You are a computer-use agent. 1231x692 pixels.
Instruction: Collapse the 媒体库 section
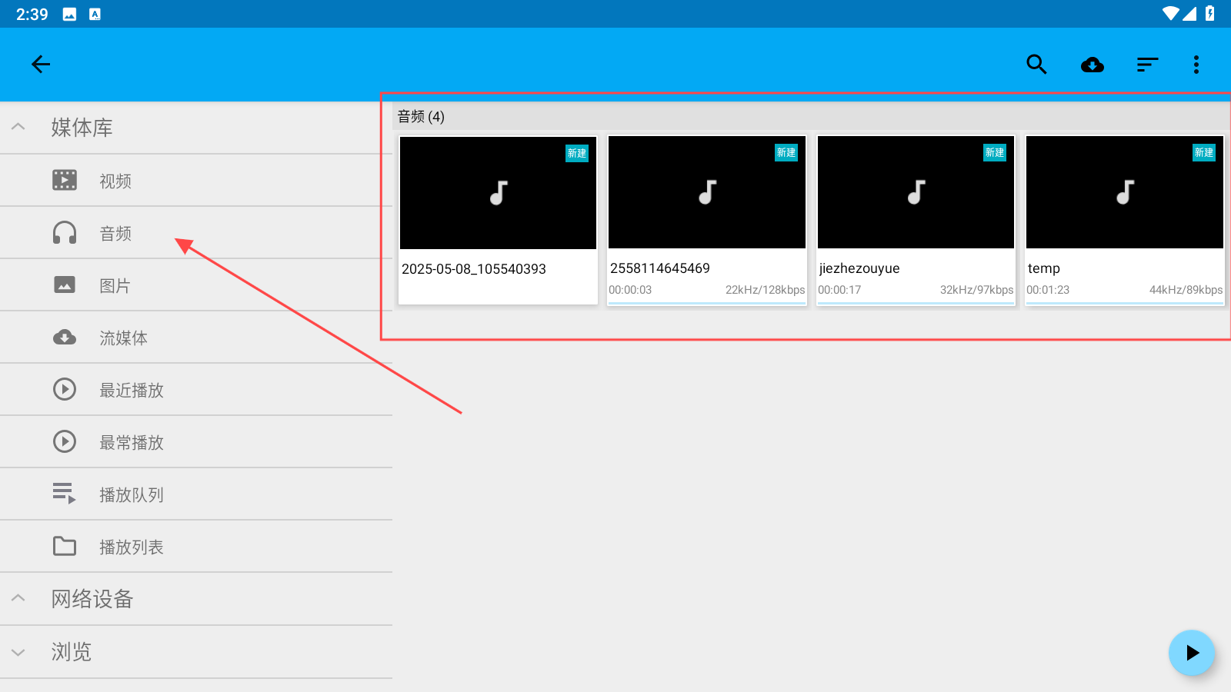coord(18,127)
